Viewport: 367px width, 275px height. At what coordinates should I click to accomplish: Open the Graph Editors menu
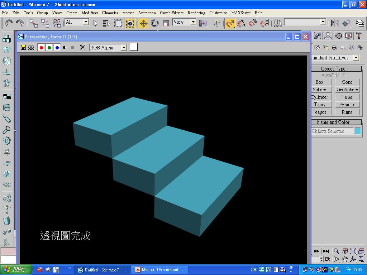click(x=172, y=13)
